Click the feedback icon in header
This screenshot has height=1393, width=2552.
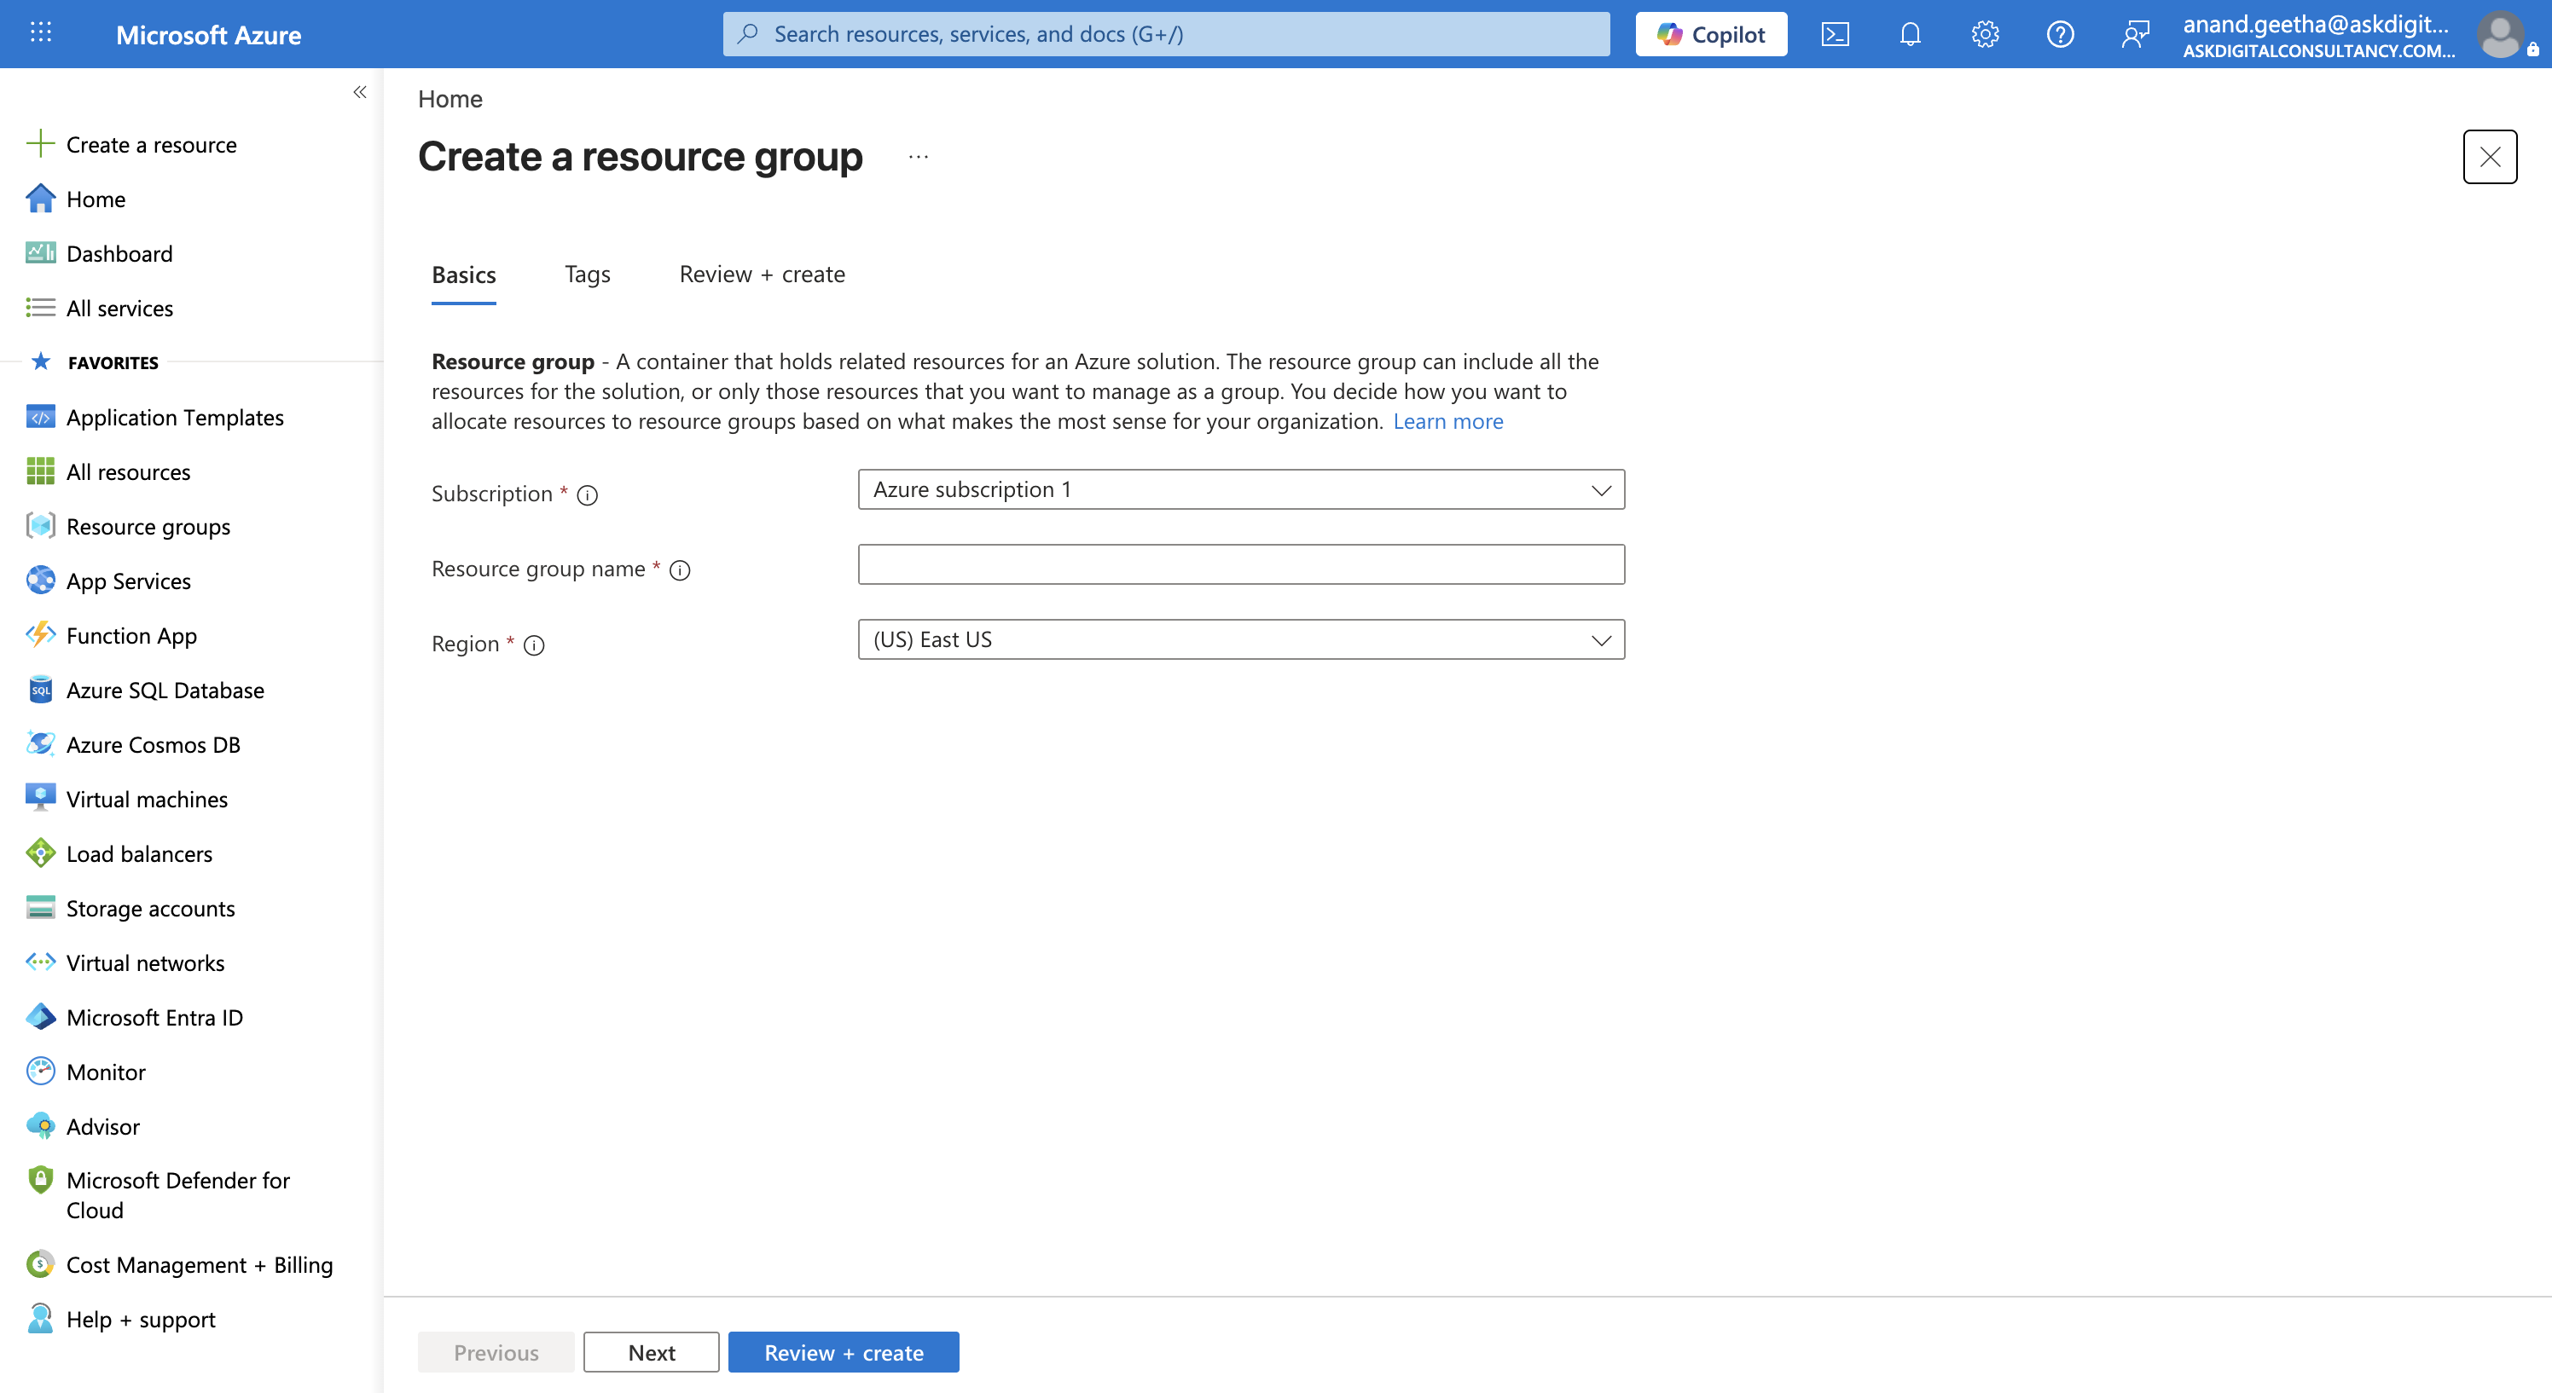point(2136,35)
